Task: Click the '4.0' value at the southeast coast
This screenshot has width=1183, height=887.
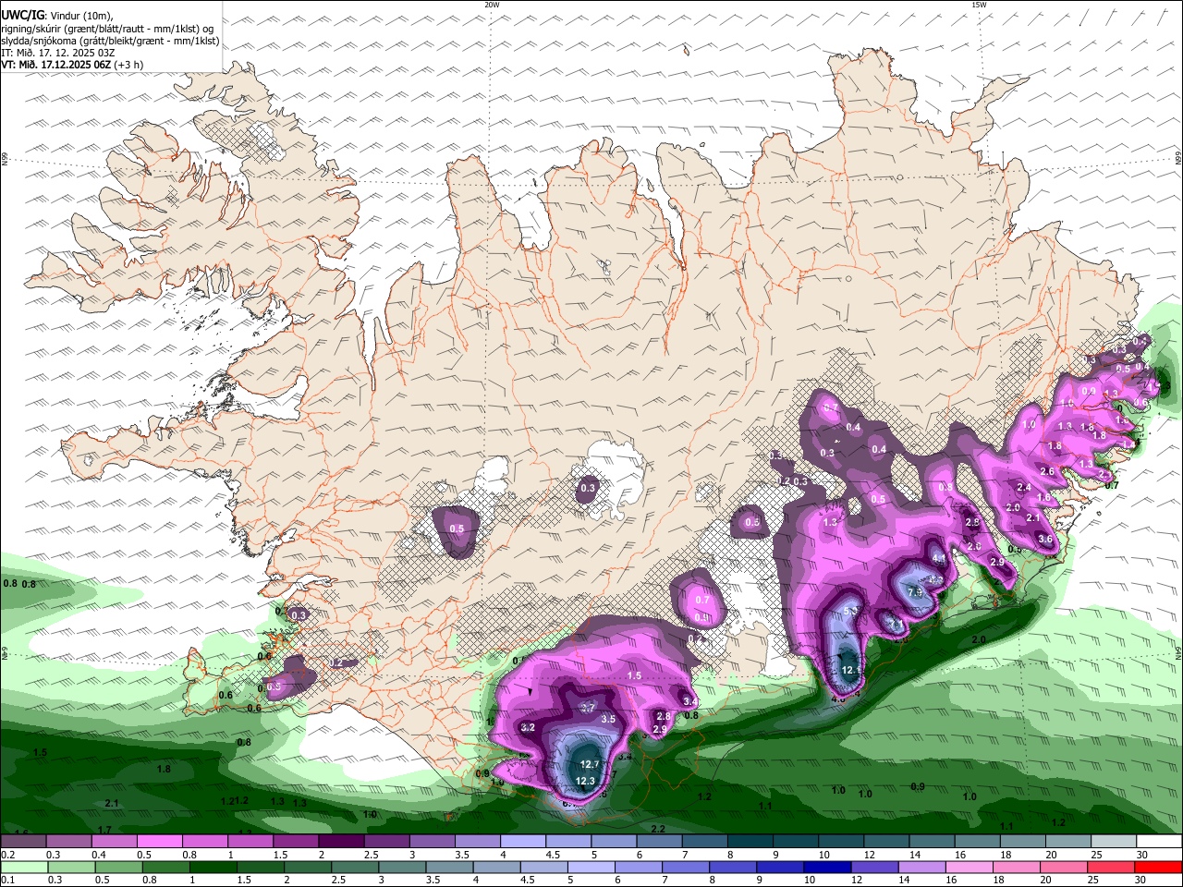Action: click(x=838, y=699)
